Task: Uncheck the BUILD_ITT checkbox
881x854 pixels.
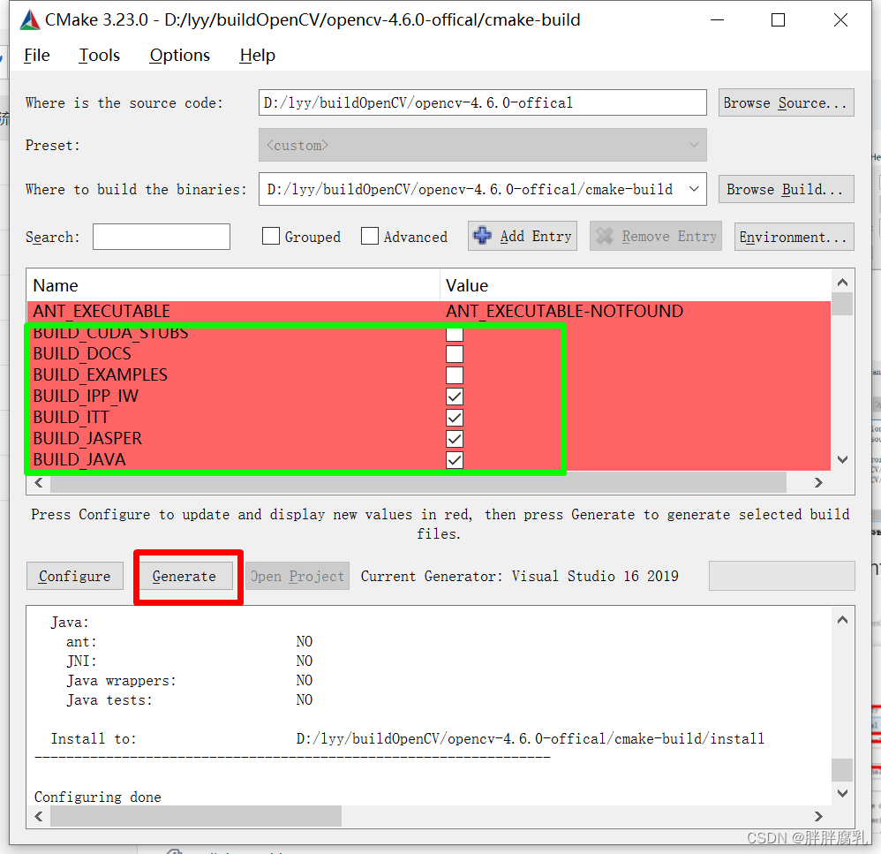Action: pos(454,417)
